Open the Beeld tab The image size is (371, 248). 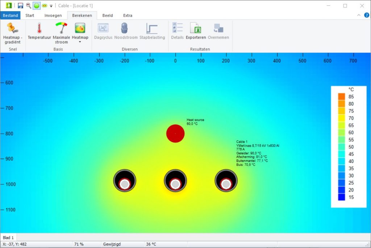(107, 15)
